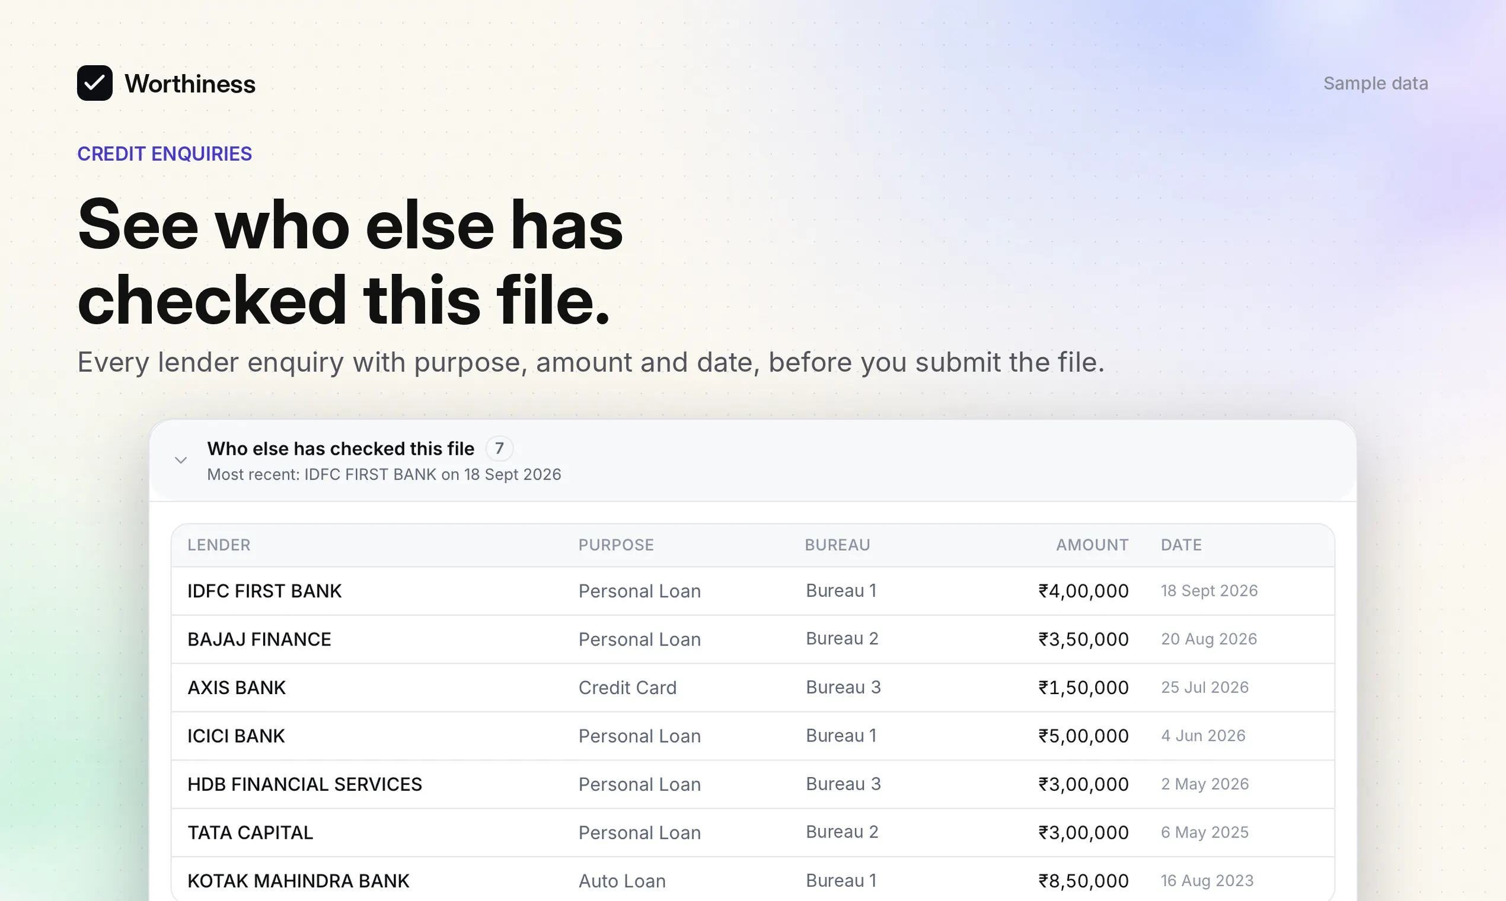Select the KOTAK MAHINDRA BANK lender cell
This screenshot has width=1506, height=901.
pyautogui.click(x=298, y=881)
